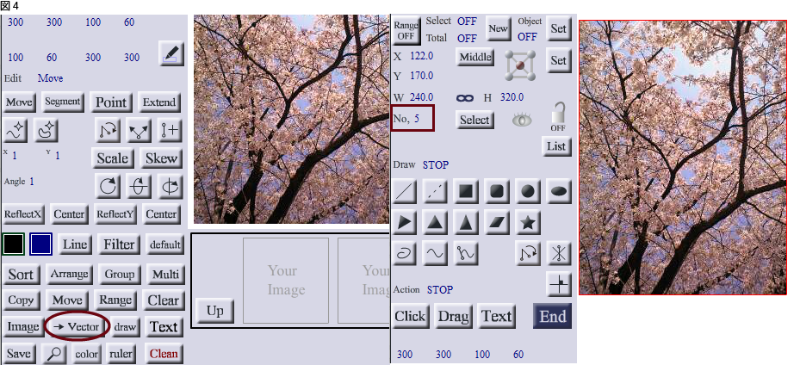The width and height of the screenshot is (800, 365).
Task: Select the parallelogram shape tool
Action: point(496,222)
